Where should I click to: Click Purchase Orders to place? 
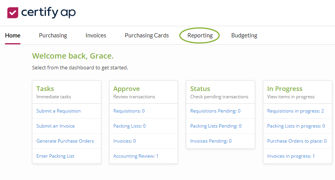pyautogui.click(x=297, y=141)
